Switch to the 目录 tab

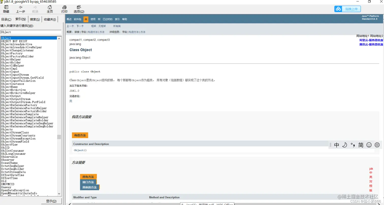[6, 20]
